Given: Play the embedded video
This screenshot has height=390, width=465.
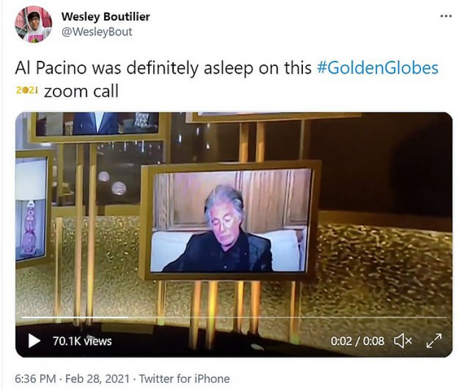Looking at the screenshot, I should coord(34,340).
